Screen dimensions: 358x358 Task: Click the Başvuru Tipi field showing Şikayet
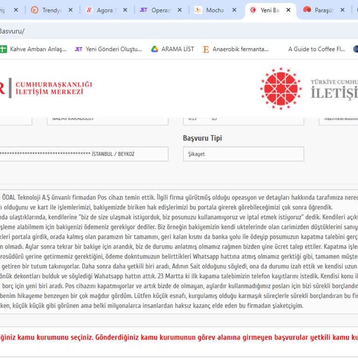tap(243, 154)
